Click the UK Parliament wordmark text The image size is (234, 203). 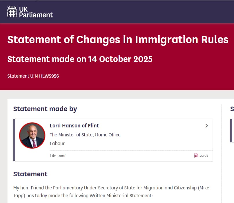coord(36,12)
